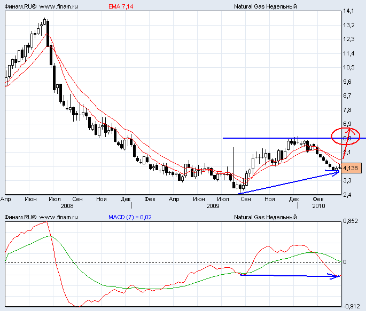
Task: Click the tall white candle at the 2008 price peak
Action: point(44,21)
